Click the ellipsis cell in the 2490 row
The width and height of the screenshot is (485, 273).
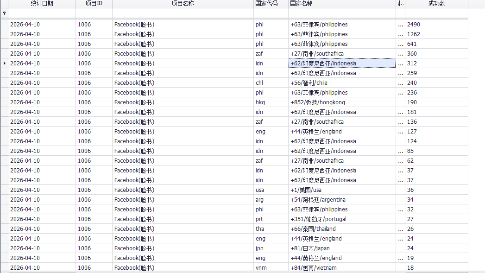tap(401, 25)
